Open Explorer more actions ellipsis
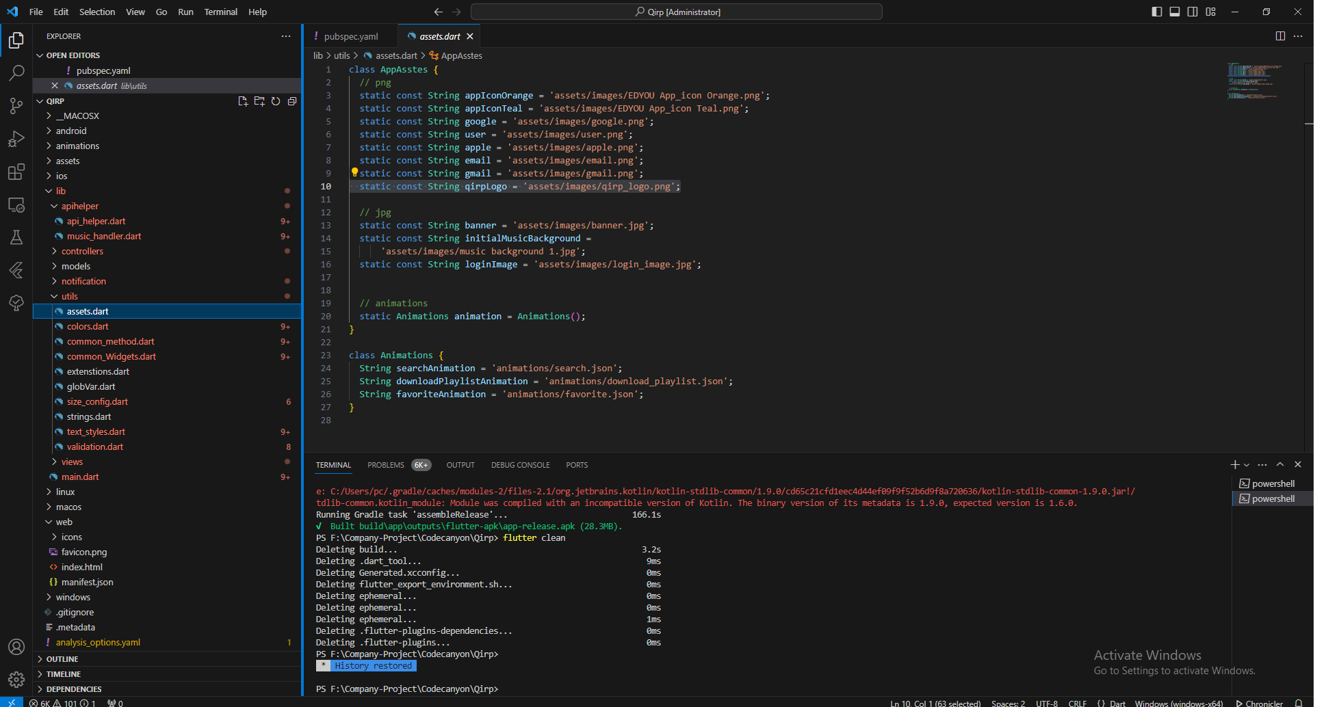This screenshot has width=1341, height=707. coord(286,36)
